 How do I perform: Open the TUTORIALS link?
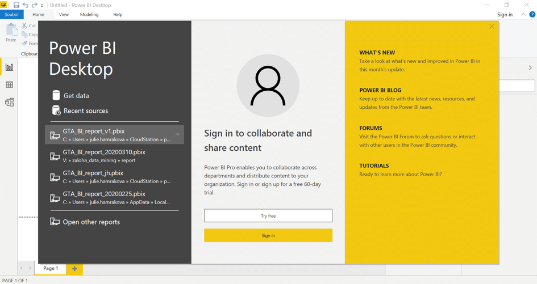(374, 166)
